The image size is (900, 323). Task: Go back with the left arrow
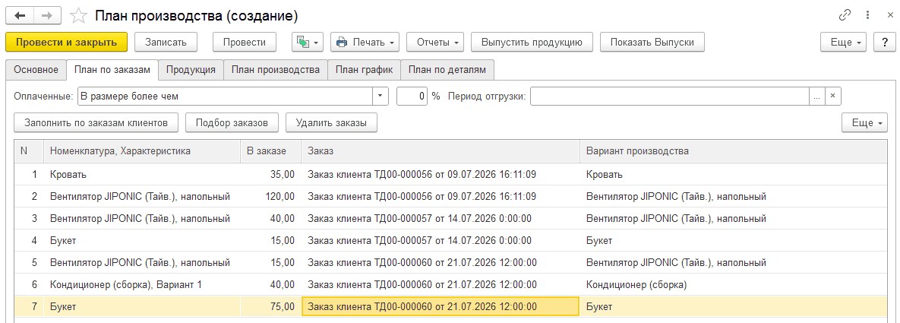coord(20,15)
